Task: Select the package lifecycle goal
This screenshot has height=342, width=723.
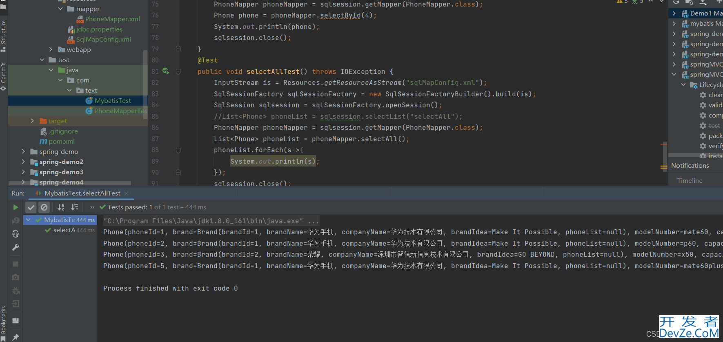Action: [711, 136]
